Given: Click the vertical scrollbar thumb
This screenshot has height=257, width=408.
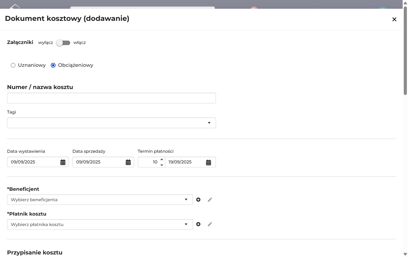Looking at the screenshot, I should (405, 51).
